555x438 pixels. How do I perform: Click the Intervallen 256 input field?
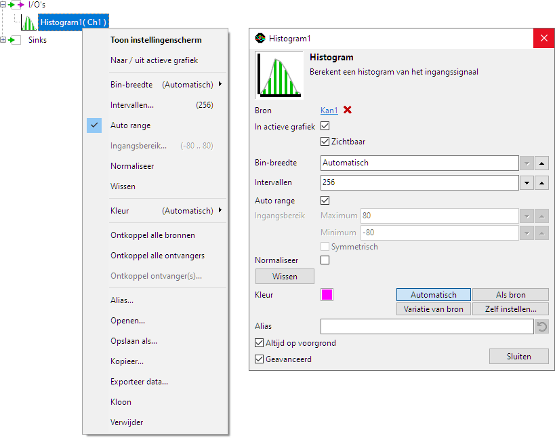click(x=419, y=182)
